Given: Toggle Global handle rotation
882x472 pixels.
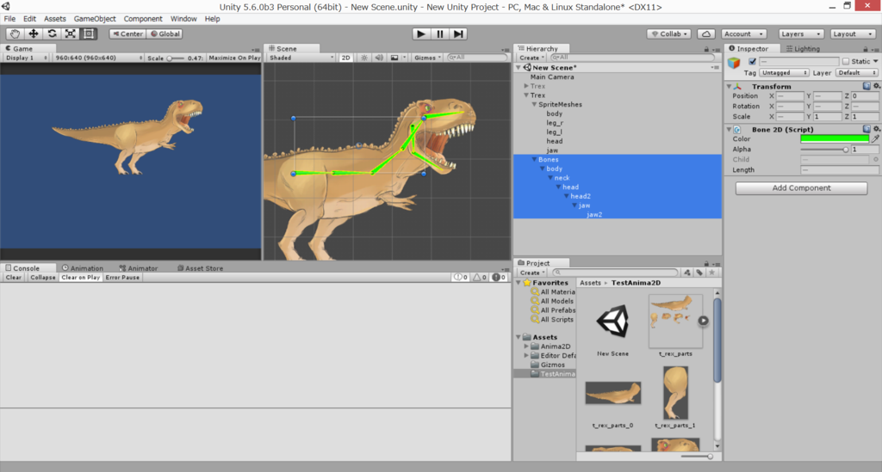Looking at the screenshot, I should [x=165, y=34].
